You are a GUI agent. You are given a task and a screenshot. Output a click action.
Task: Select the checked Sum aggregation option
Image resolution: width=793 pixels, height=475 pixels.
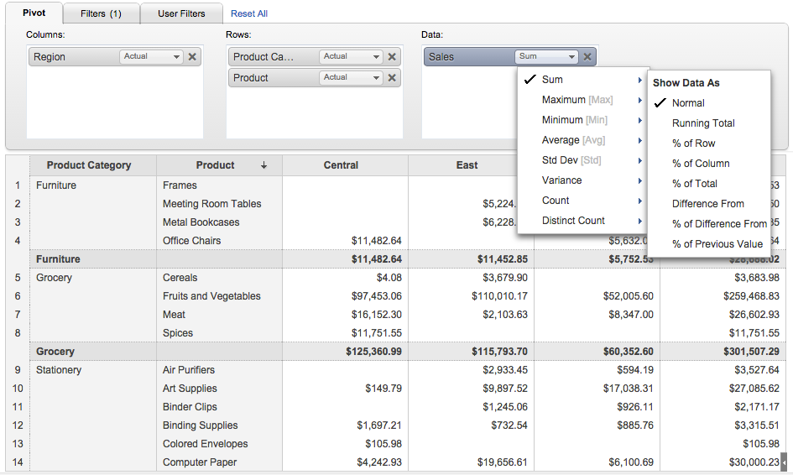point(552,80)
